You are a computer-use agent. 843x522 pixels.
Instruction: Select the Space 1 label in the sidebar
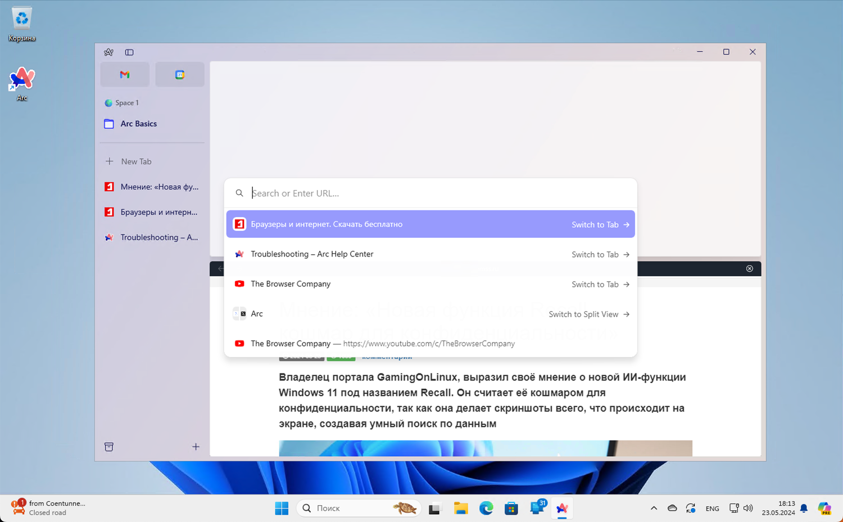[126, 103]
